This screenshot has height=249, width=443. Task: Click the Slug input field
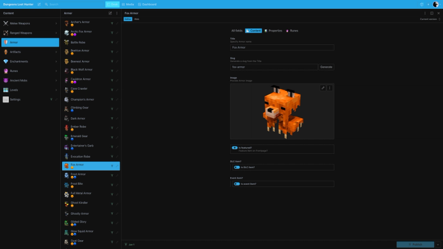[274, 67]
